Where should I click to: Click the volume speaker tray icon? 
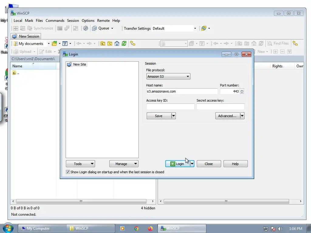point(280,229)
